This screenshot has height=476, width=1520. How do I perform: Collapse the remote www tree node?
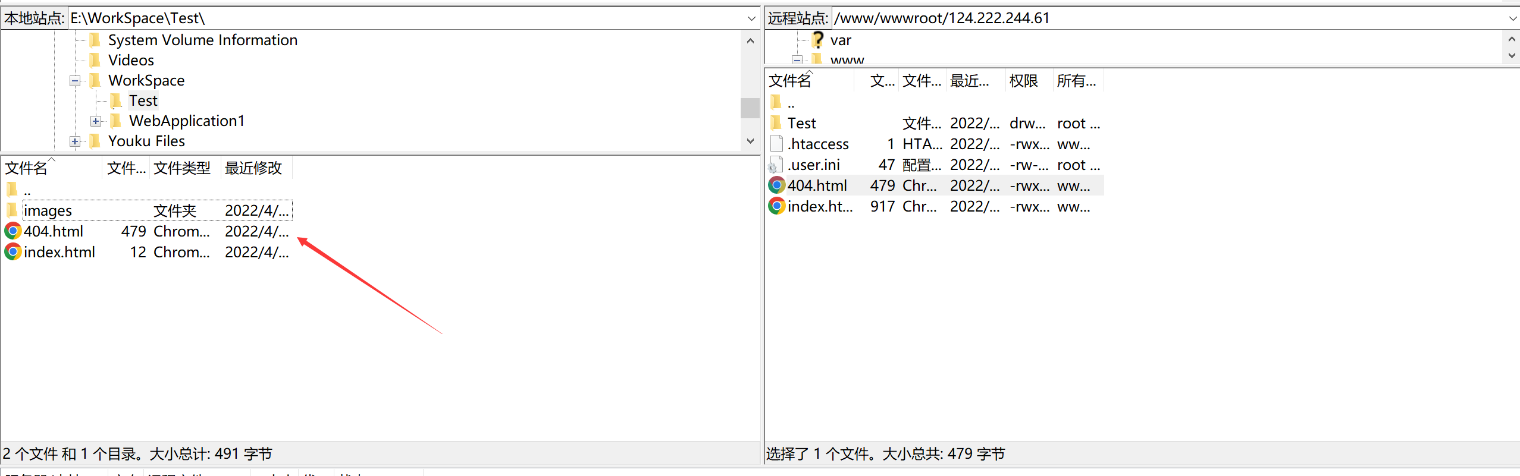pyautogui.click(x=797, y=59)
